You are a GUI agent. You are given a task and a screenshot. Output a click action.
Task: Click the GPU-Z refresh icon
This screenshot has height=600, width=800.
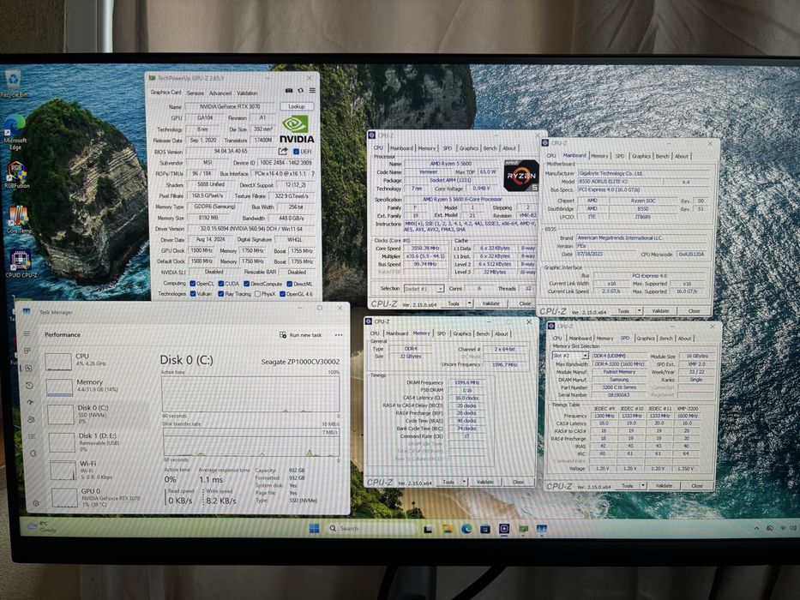pyautogui.click(x=300, y=91)
